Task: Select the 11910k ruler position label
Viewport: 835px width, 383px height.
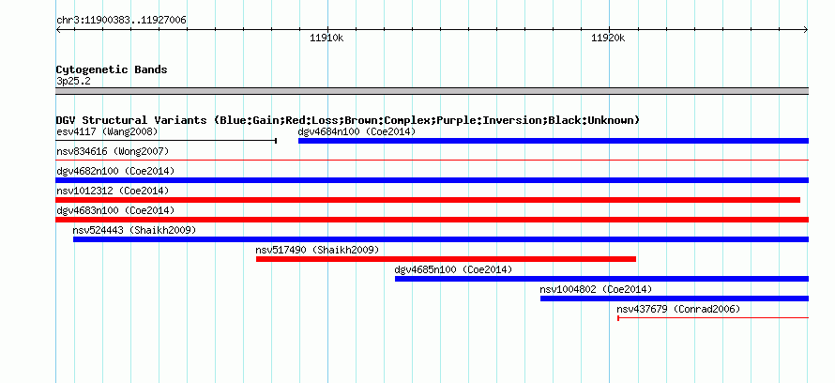Action: pos(326,38)
